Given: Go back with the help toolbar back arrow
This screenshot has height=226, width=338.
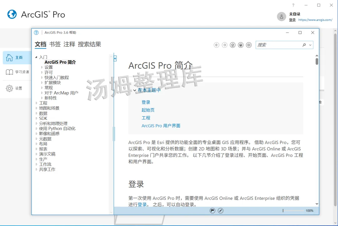Looking at the screenshot, I should [217, 45].
